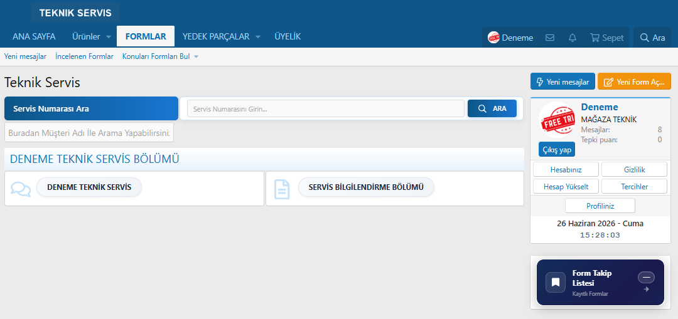This screenshot has width=678, height=319.
Task: Open the Form Takip Listesi title
Action: coord(592,278)
